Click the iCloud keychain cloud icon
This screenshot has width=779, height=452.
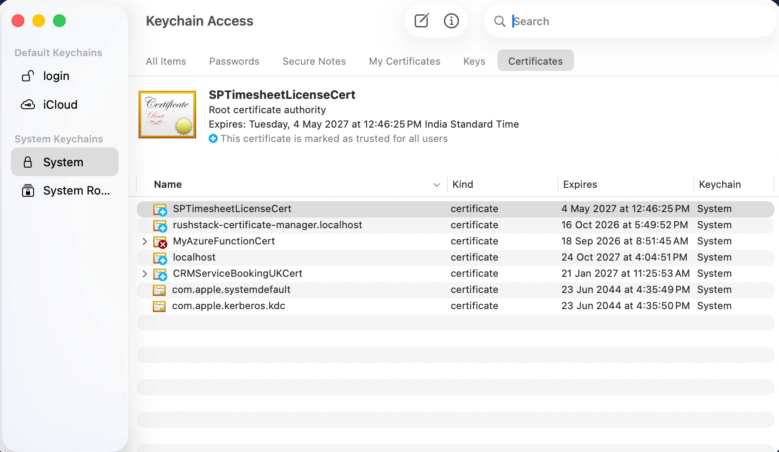click(x=28, y=105)
